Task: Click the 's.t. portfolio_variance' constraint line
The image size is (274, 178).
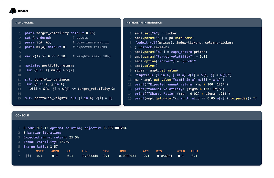Action: tap(47, 80)
